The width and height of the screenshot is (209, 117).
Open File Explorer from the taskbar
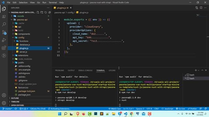(x=113, y=114)
